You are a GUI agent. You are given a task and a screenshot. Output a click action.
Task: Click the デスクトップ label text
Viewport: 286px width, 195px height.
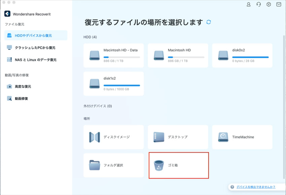177,137
